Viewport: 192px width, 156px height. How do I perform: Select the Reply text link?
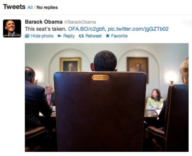(x=69, y=36)
